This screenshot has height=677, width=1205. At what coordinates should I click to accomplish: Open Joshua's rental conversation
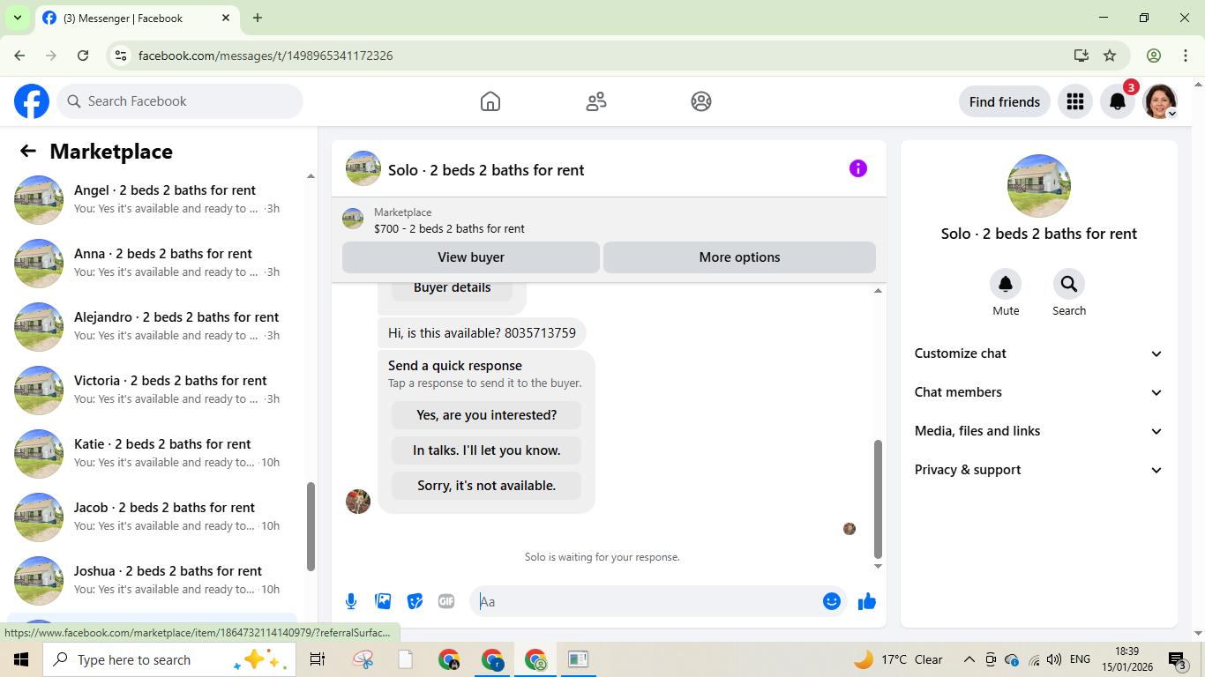point(152,580)
